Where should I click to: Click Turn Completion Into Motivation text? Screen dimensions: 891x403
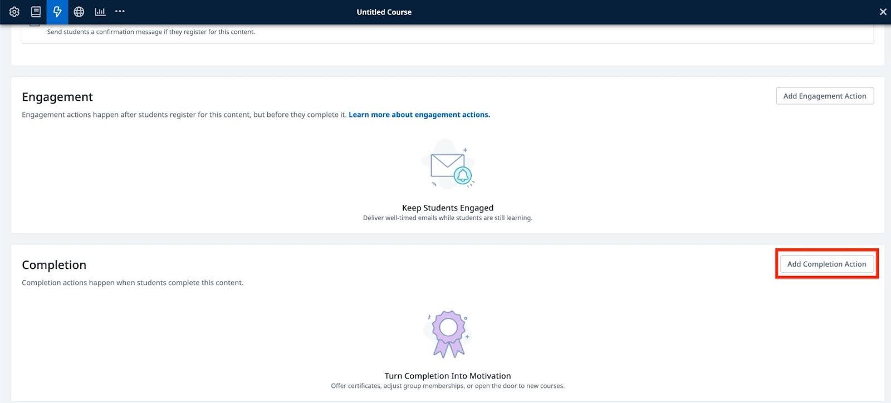pos(448,376)
